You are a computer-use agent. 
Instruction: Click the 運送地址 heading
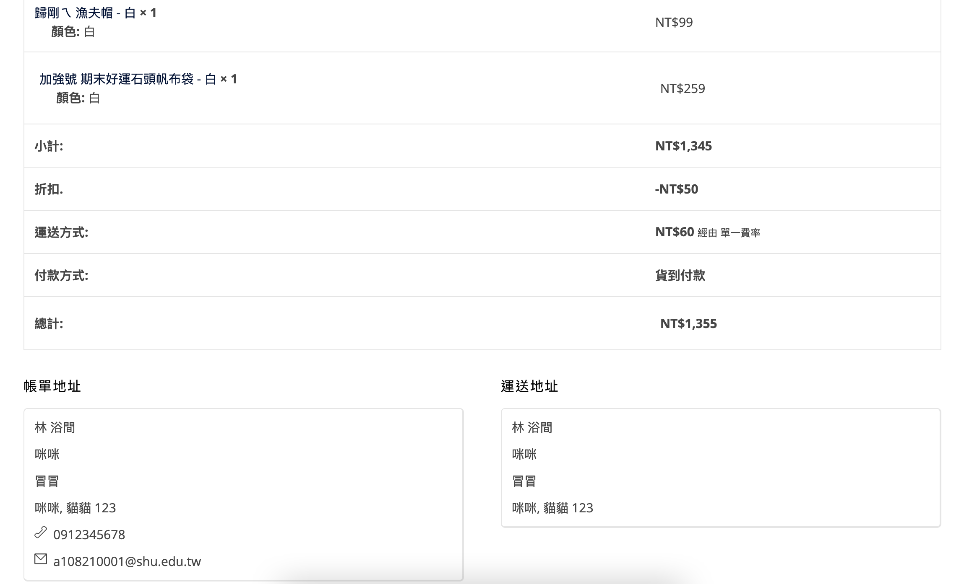529,386
